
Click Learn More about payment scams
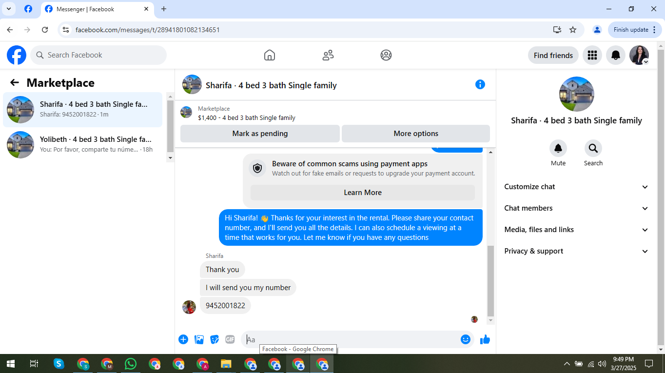[x=363, y=193]
